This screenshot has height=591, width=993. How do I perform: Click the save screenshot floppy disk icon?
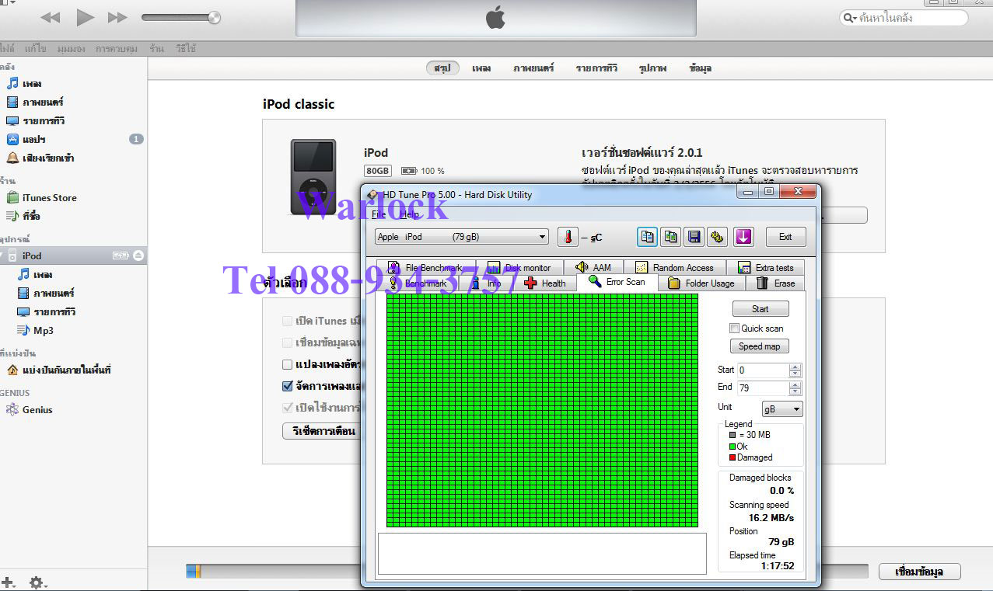694,237
